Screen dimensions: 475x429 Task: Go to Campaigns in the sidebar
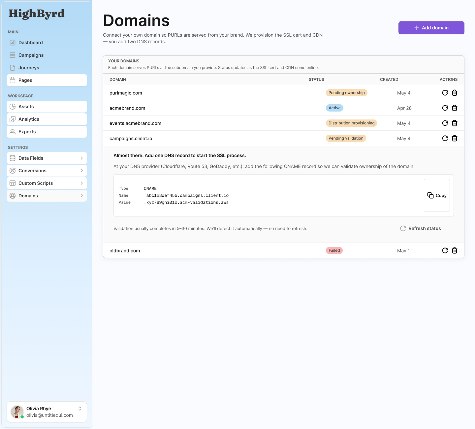click(x=47, y=55)
